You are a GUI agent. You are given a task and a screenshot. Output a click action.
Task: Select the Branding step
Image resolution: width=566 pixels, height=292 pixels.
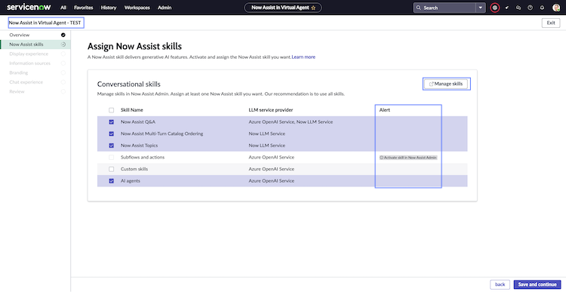(35, 72)
